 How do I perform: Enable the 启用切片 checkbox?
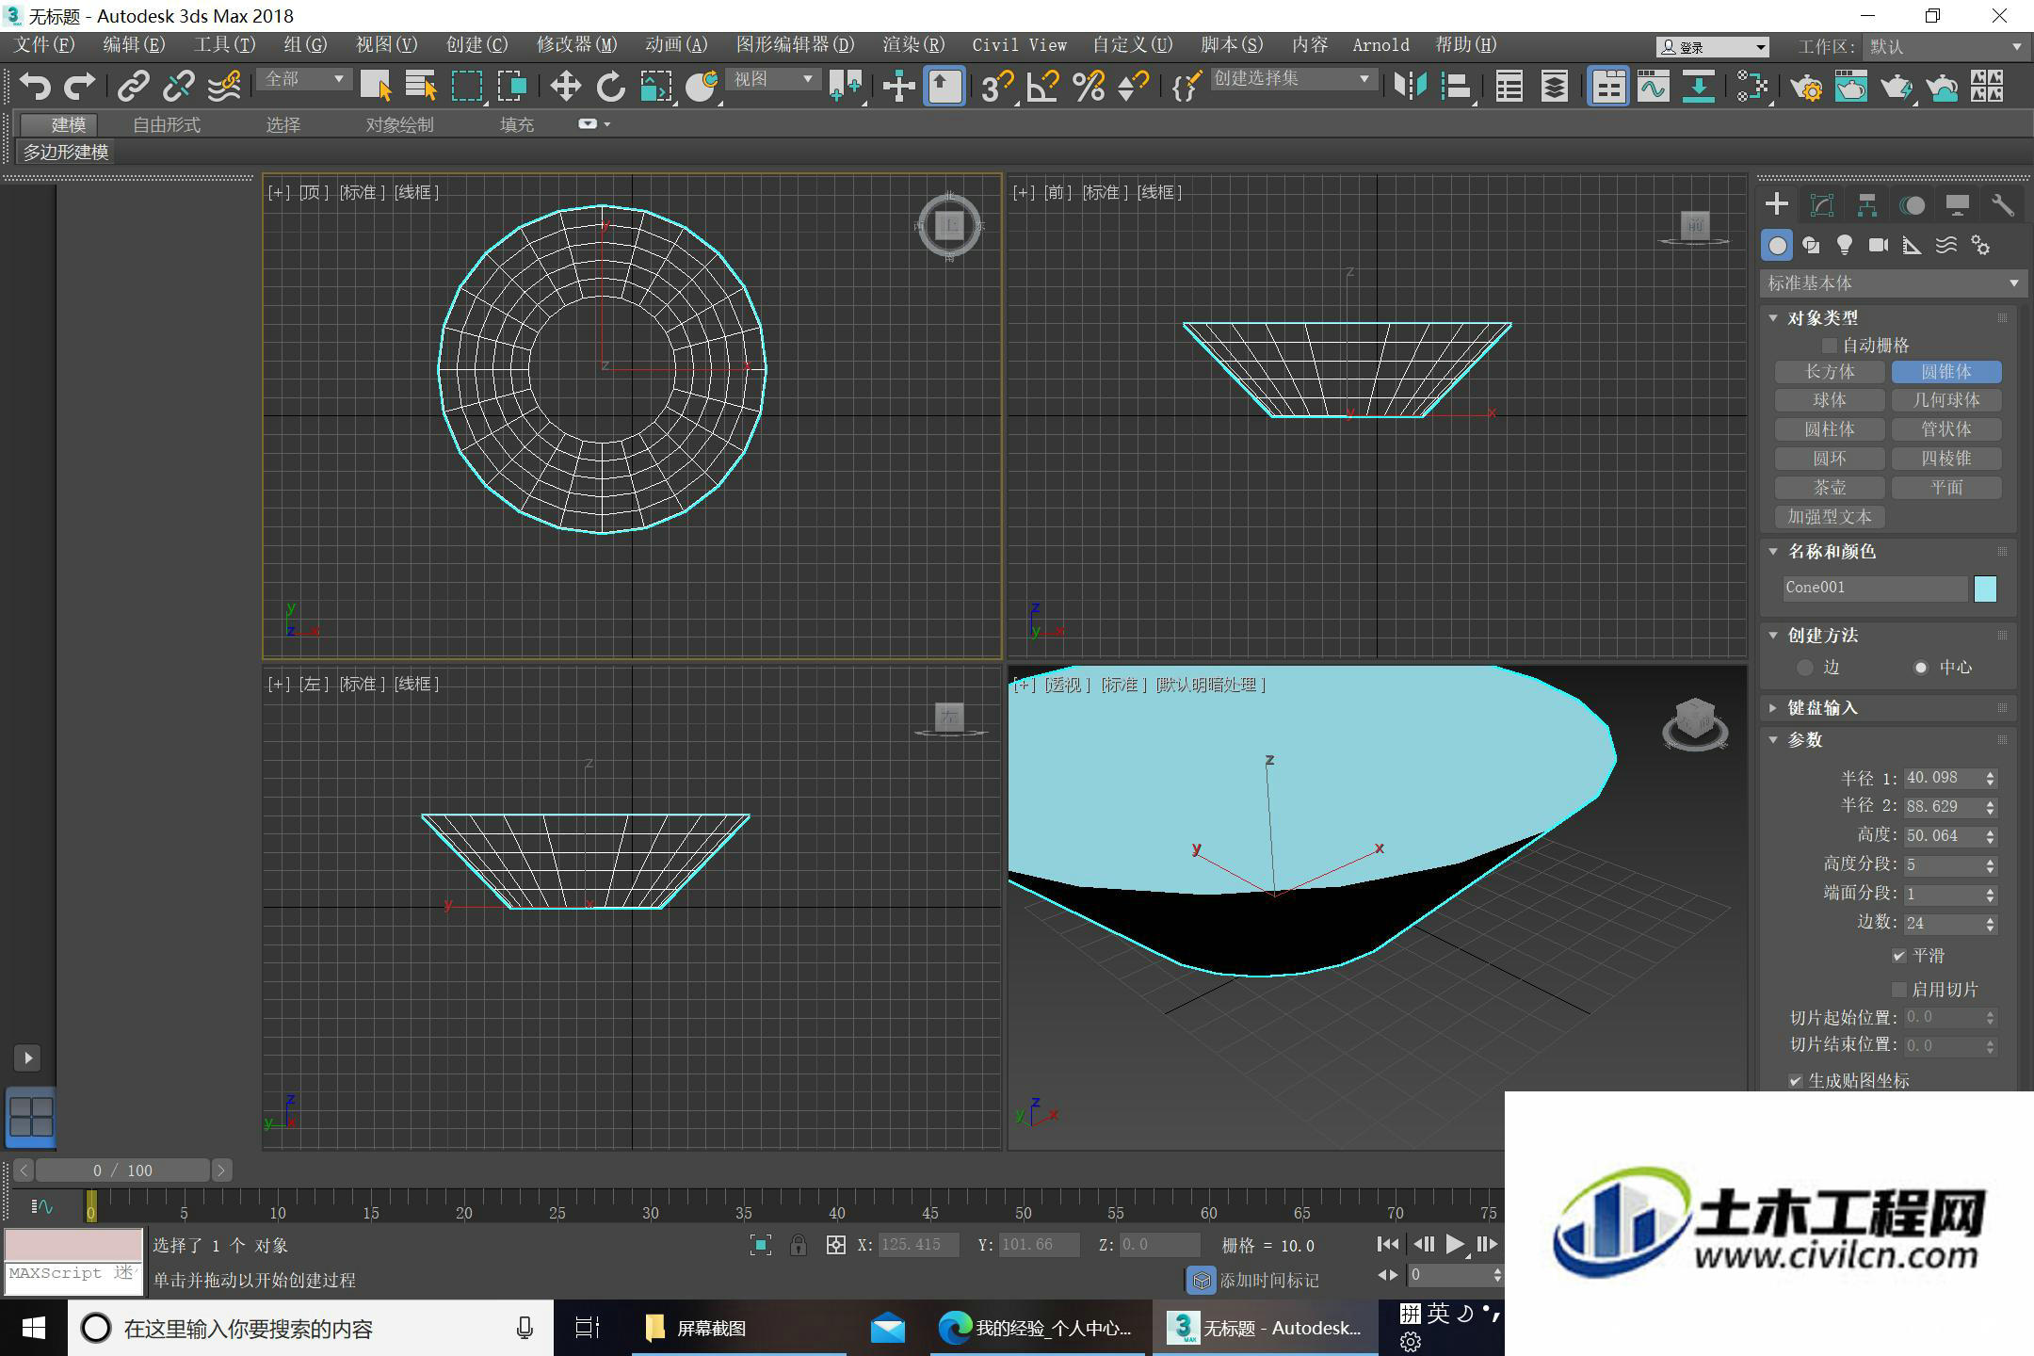pos(1899,990)
